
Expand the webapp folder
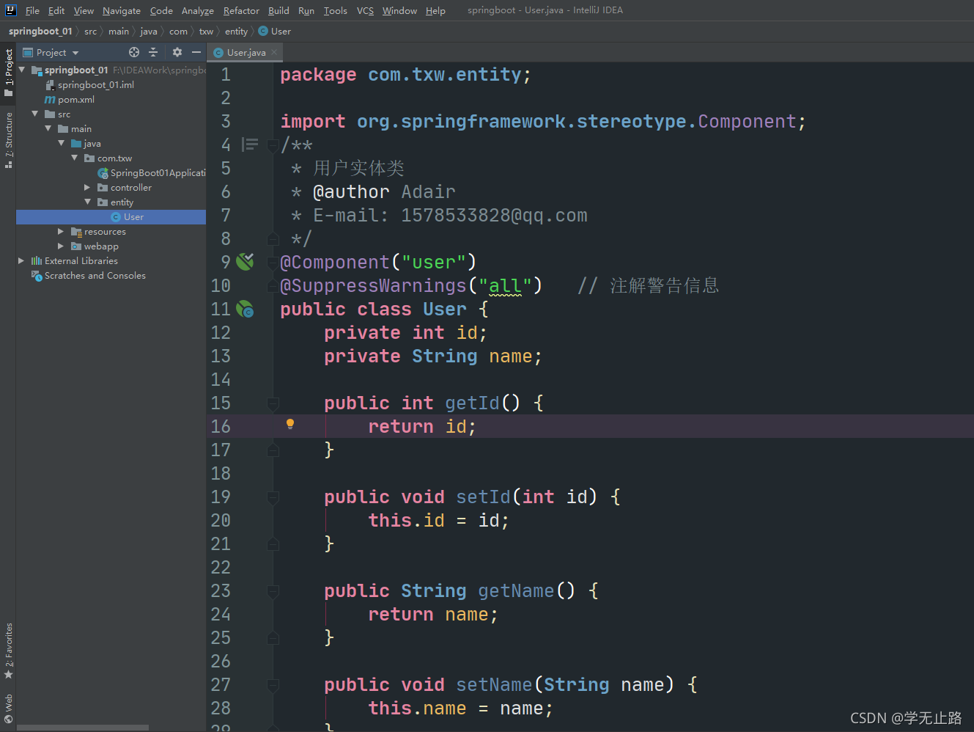[62, 246]
